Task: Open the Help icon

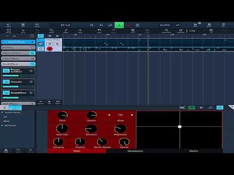Action: pyautogui.click(x=223, y=25)
